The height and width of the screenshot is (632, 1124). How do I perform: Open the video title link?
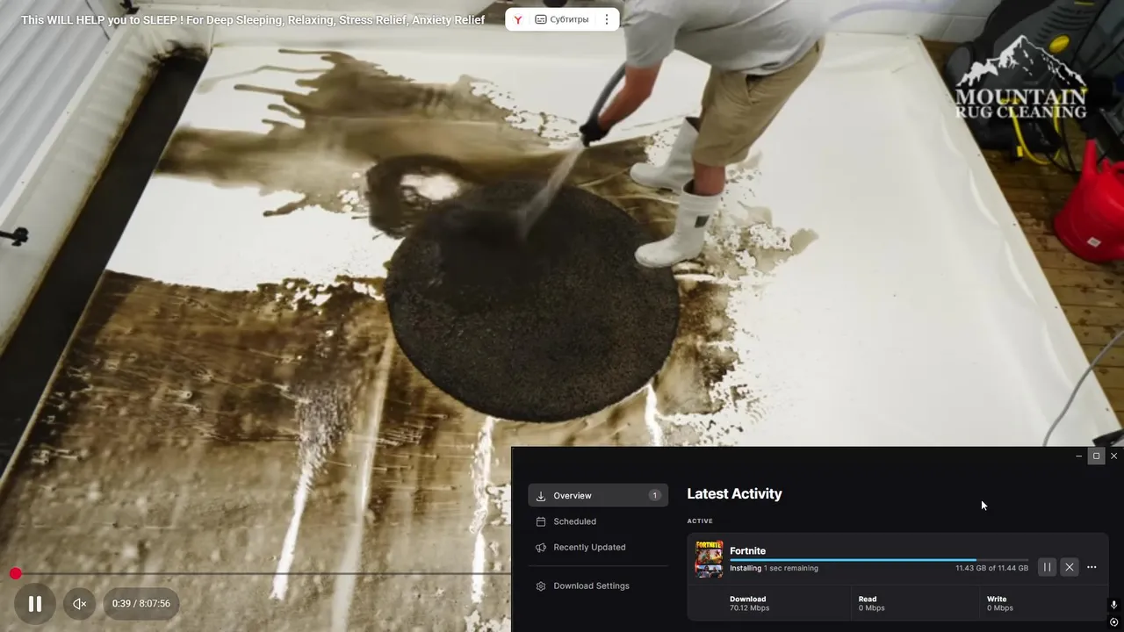pos(253,19)
